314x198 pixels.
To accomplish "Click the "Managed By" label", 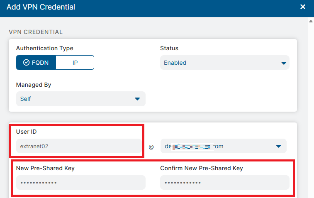I will [34, 85].
